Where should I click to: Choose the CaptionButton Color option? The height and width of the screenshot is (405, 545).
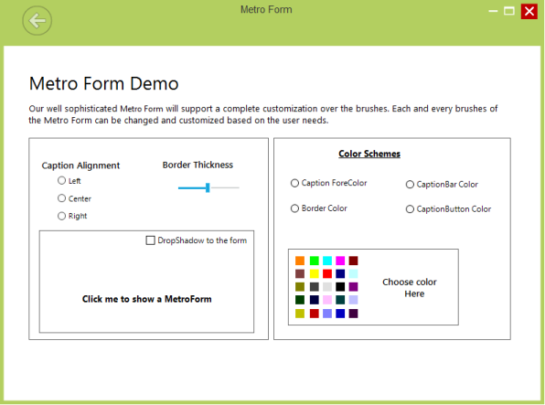click(410, 209)
